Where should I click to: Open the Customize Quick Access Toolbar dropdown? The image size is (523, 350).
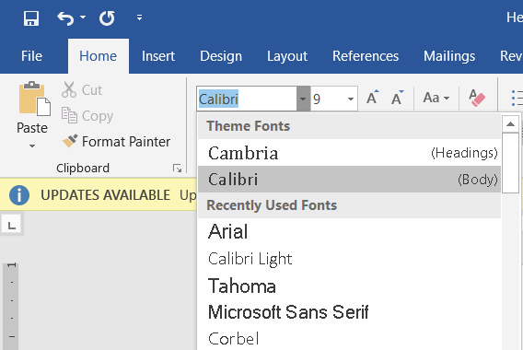pos(139,17)
